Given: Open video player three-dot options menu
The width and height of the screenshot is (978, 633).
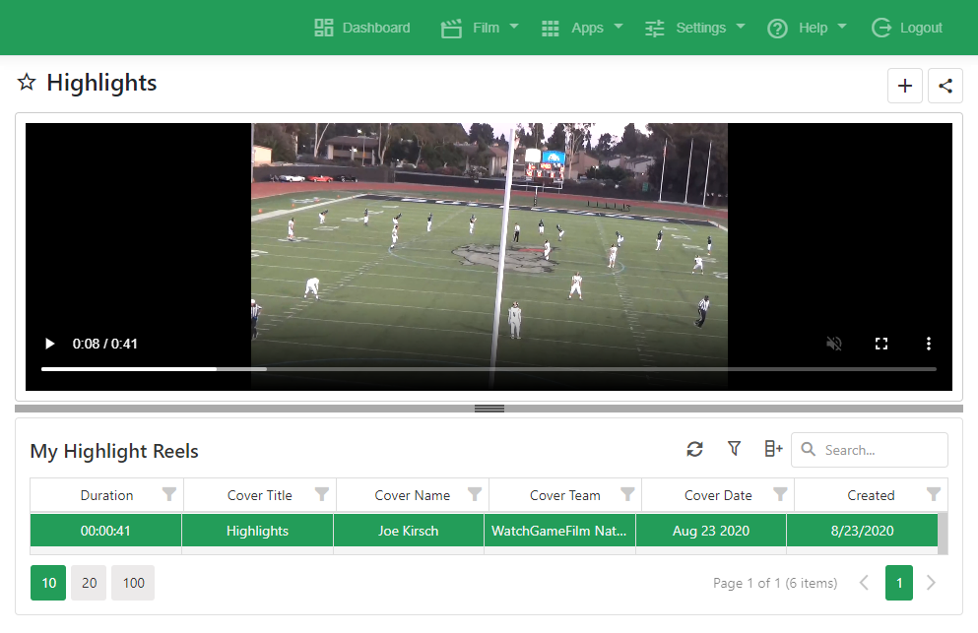Looking at the screenshot, I should pyautogui.click(x=928, y=344).
